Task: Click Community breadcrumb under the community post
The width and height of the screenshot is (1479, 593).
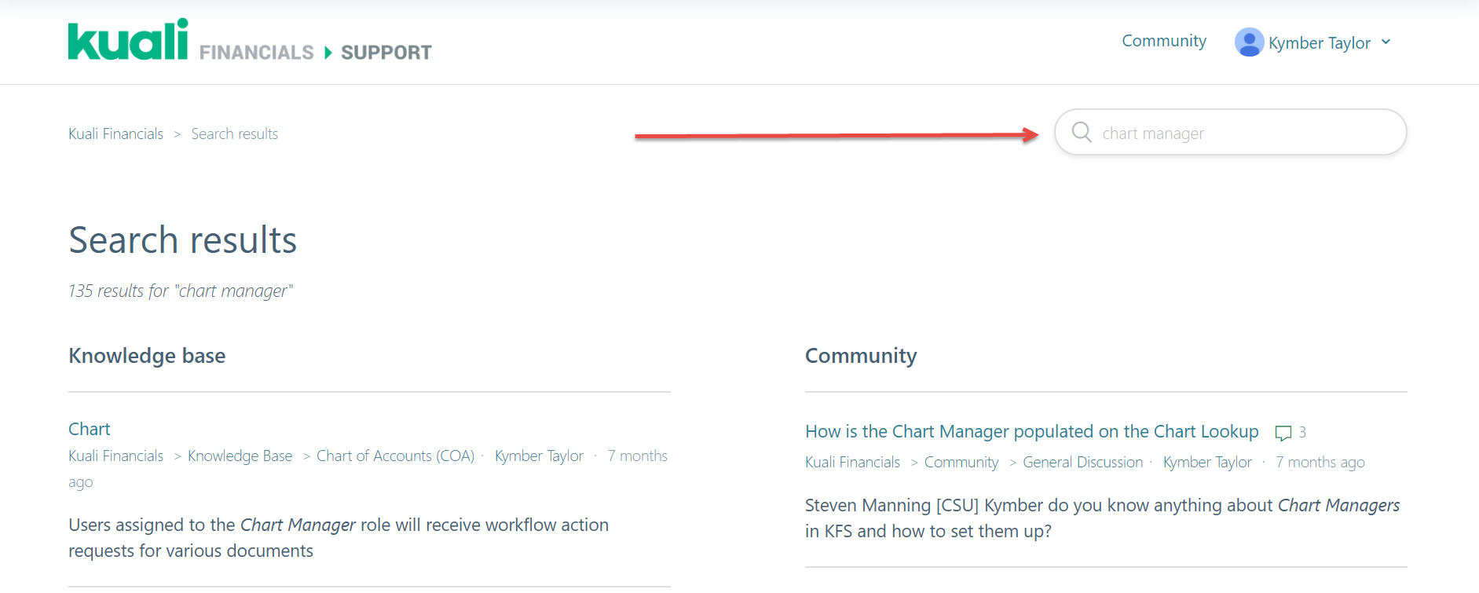Action: coord(961,463)
